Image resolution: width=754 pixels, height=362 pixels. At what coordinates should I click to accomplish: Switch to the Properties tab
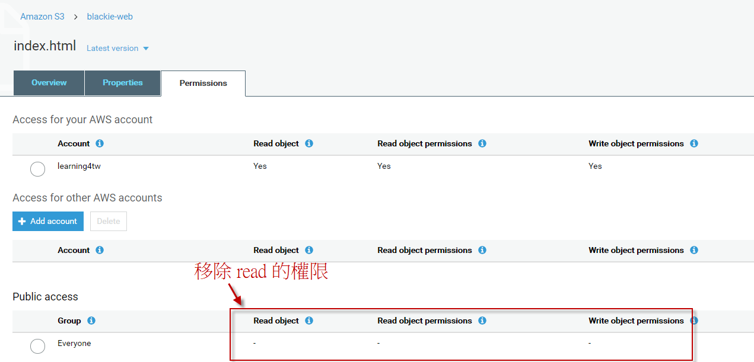(123, 83)
